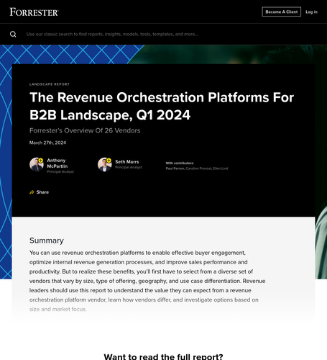Image resolution: width=327 pixels, height=360 pixels.
Task: Click the Share label
Action: 42,192
